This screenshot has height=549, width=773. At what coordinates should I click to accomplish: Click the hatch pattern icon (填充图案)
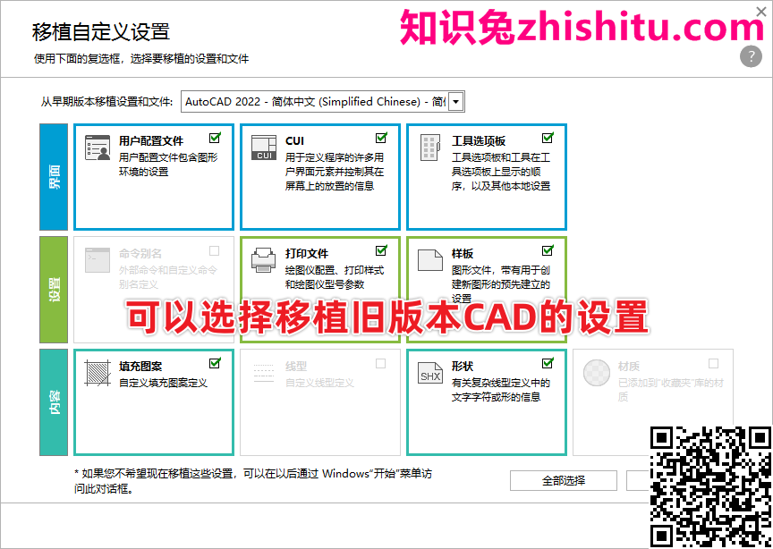98,373
